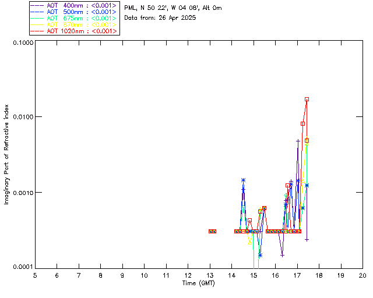The height and width of the screenshot is (298, 373).
Task: Click the lowest purple plus marker near hour 16.3
Action: point(282,256)
